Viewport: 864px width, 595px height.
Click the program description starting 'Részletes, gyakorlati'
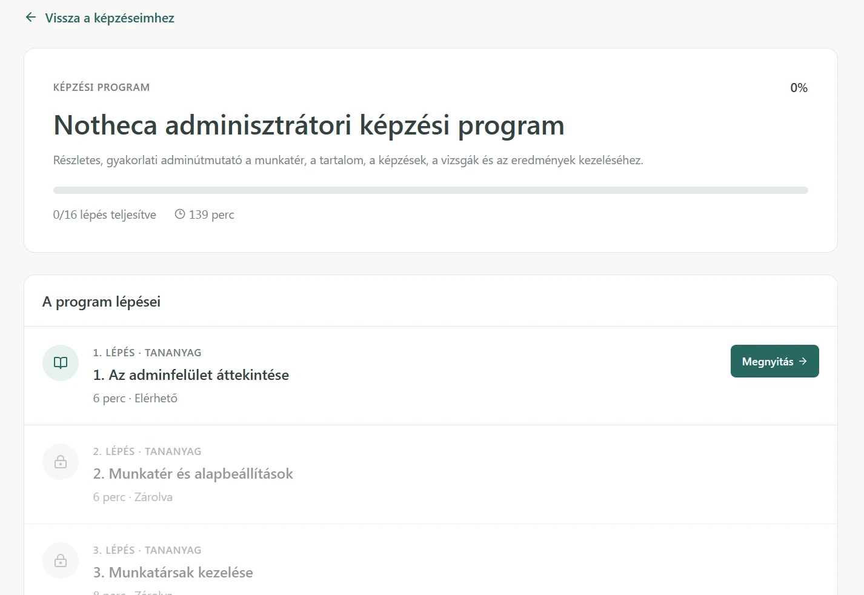tap(348, 161)
